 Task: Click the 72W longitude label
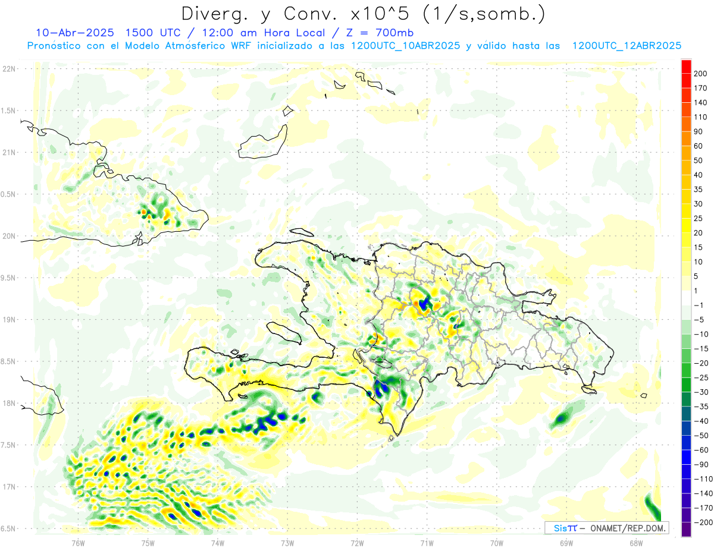click(x=357, y=543)
